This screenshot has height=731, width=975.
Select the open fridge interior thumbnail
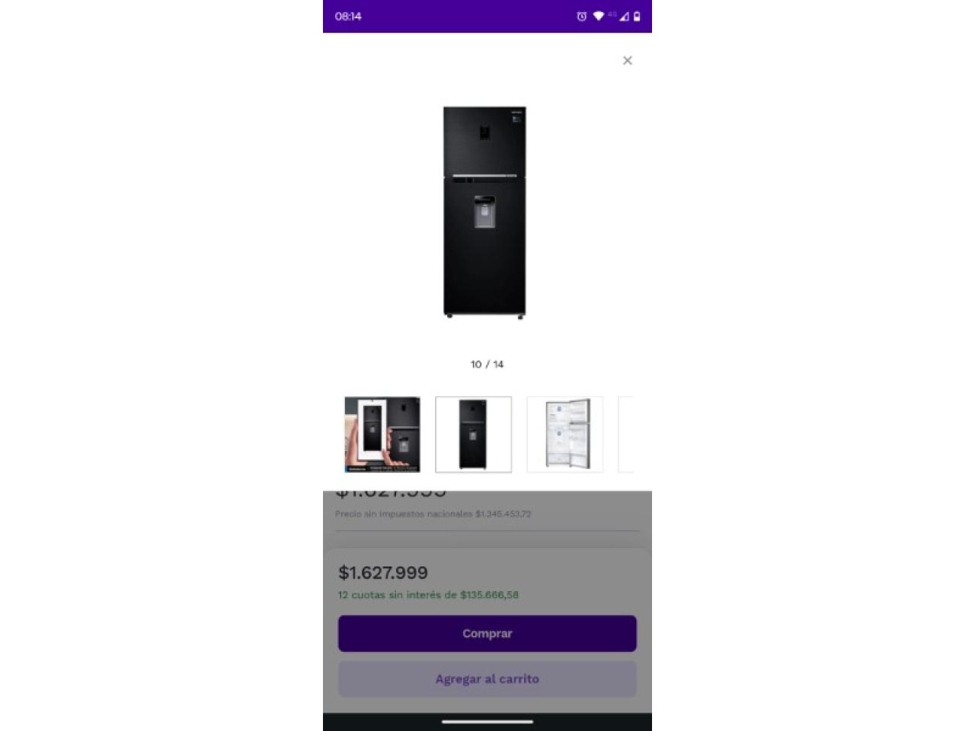point(564,434)
